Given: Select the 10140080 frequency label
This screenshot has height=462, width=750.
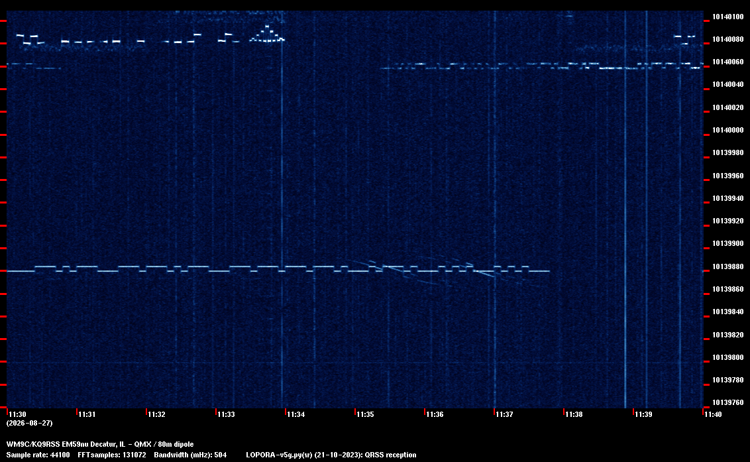Looking at the screenshot, I should pyautogui.click(x=728, y=39).
